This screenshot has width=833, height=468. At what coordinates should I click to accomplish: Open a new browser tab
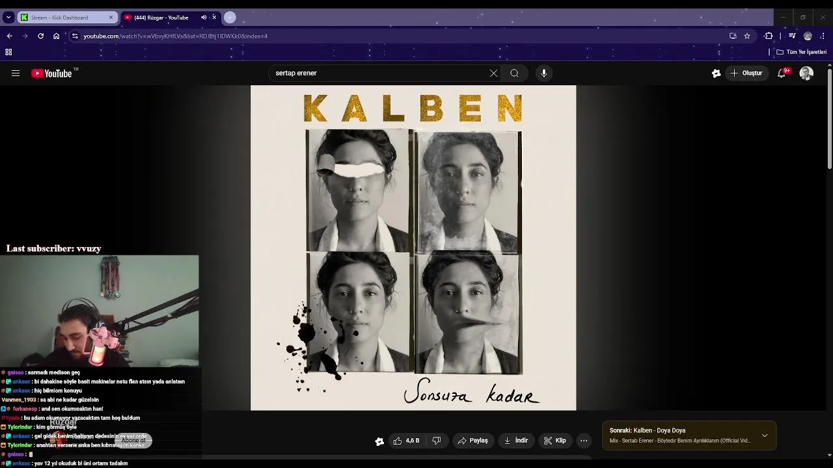click(230, 18)
